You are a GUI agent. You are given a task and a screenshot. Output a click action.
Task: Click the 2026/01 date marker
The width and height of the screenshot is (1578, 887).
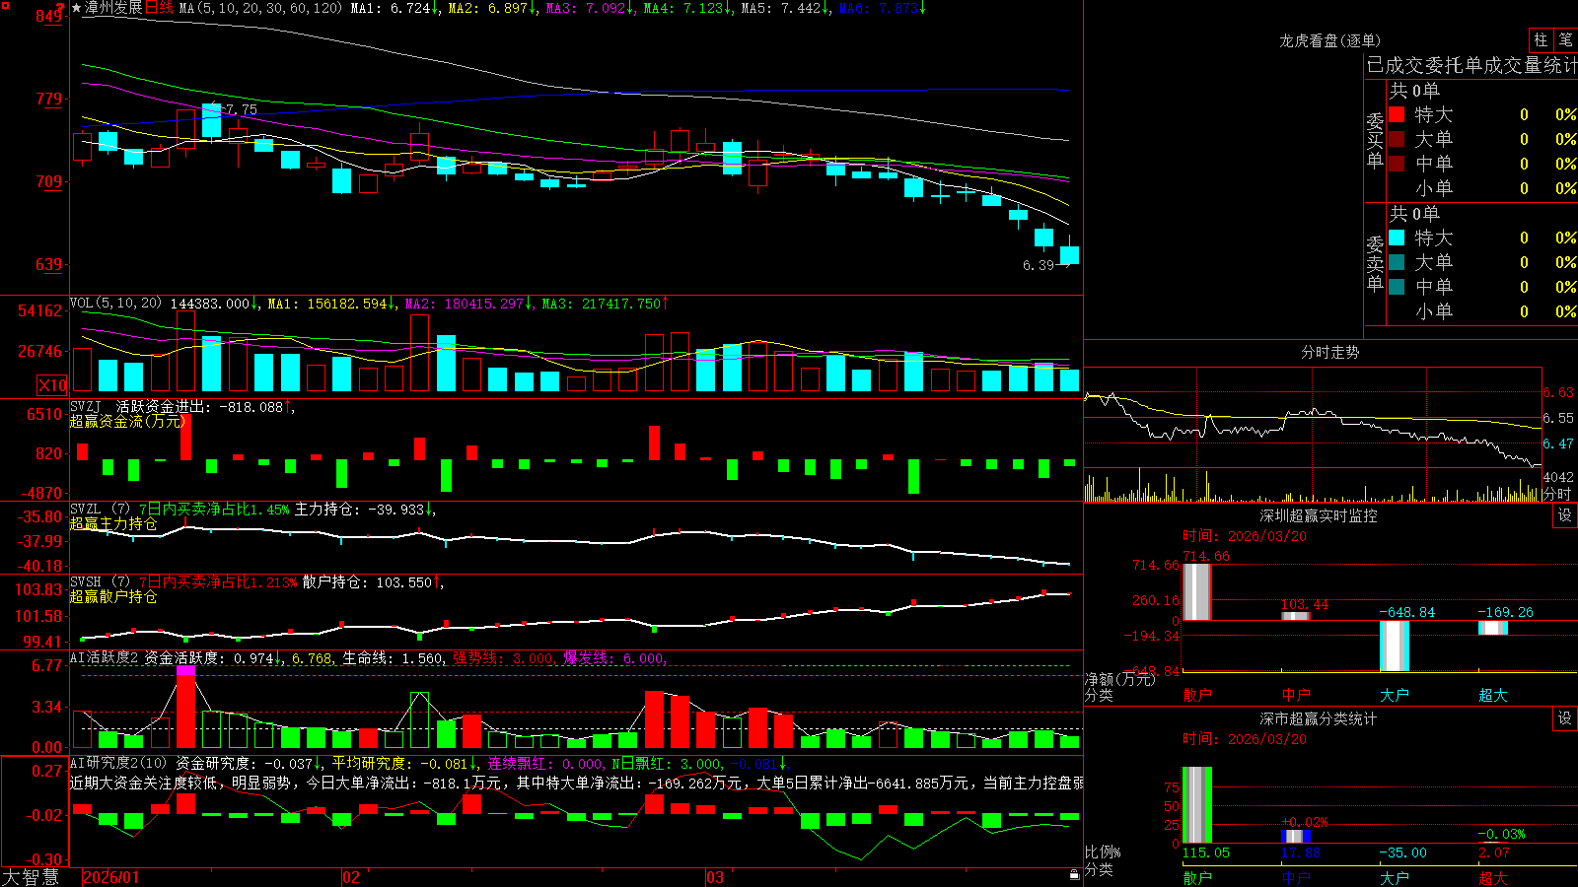[x=110, y=877]
